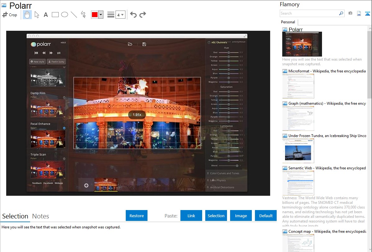Image resolution: width=372 pixels, height=252 pixels.
Task: Open the Selection tab
Action: click(x=15, y=216)
